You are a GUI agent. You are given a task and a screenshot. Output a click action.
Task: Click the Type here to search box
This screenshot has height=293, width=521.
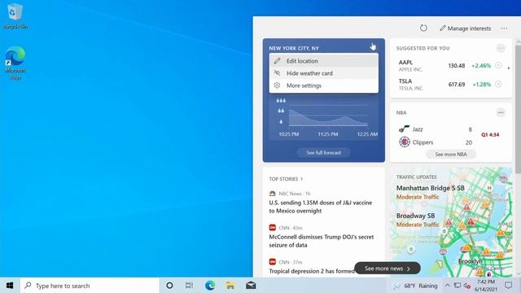tap(90, 286)
